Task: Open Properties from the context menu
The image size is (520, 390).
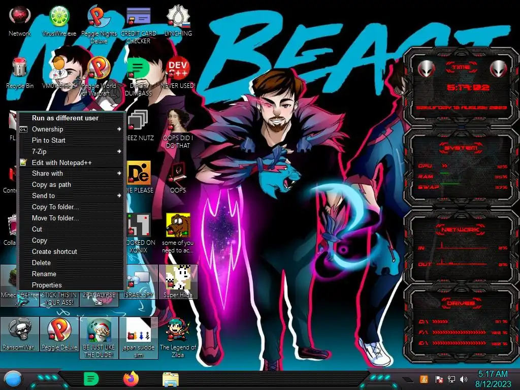Action: click(x=71, y=285)
